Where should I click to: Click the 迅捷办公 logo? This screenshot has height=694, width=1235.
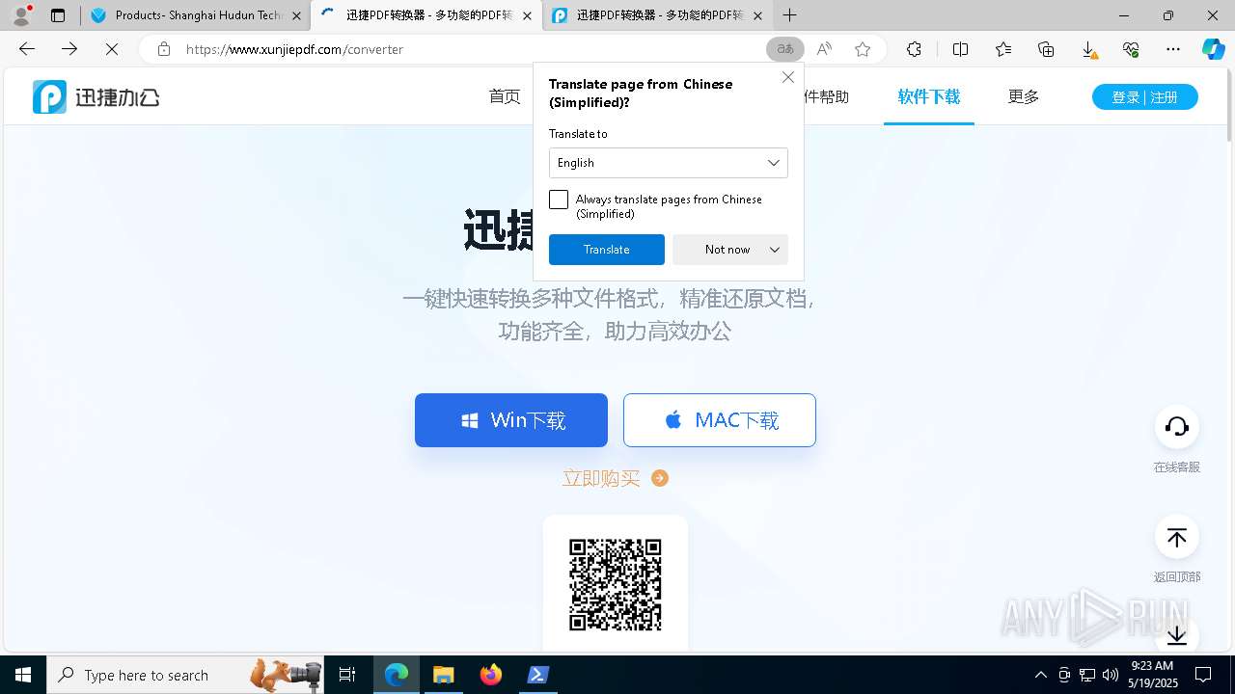point(96,96)
